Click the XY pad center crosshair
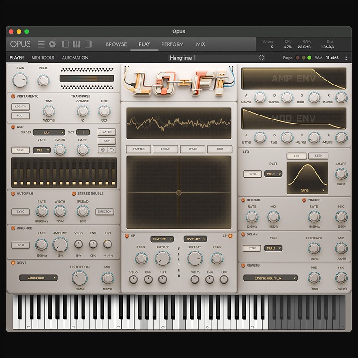The height and width of the screenshot is (358, 358). (x=179, y=193)
